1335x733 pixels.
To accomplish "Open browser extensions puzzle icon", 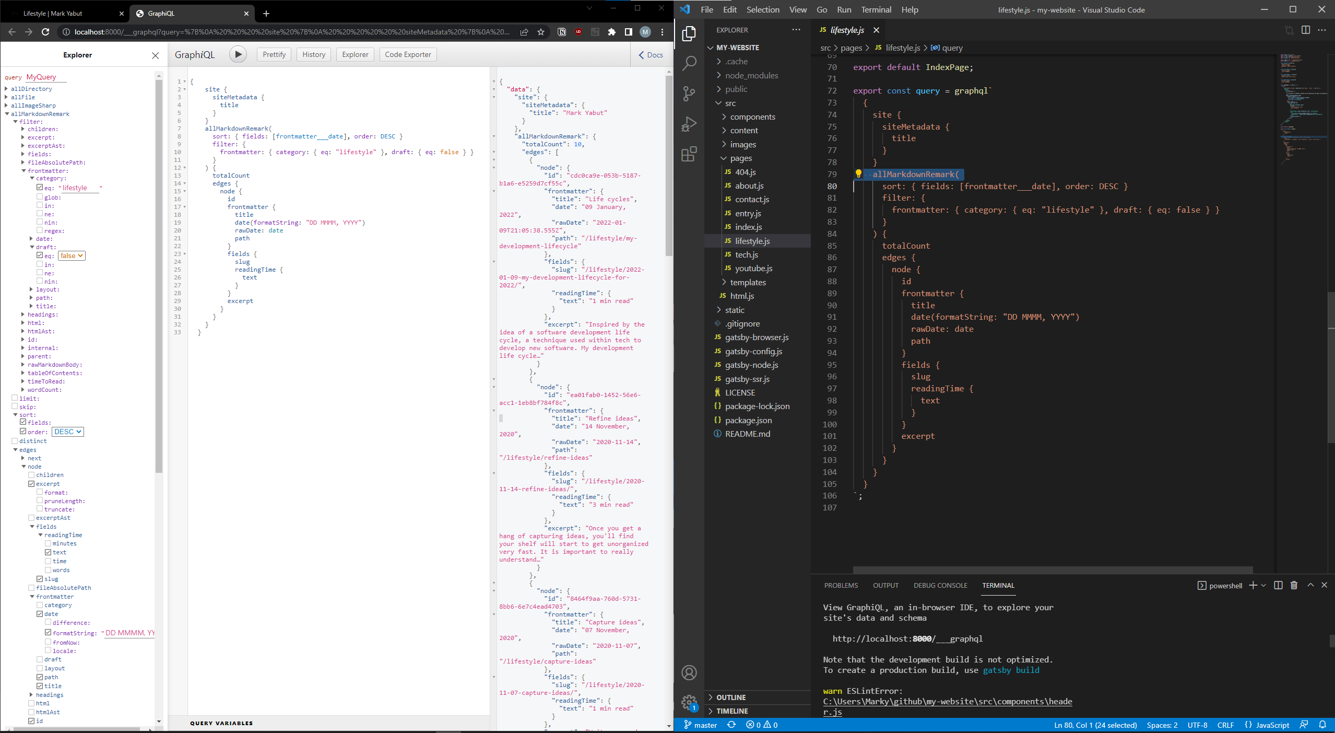I will tap(612, 32).
